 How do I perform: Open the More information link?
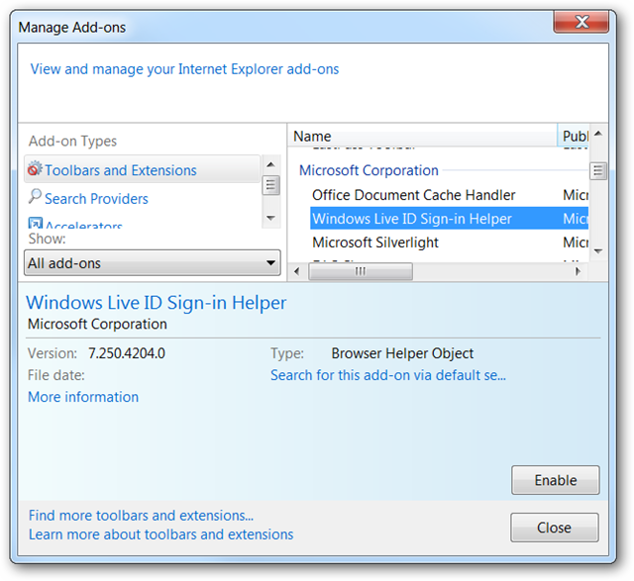click(83, 397)
